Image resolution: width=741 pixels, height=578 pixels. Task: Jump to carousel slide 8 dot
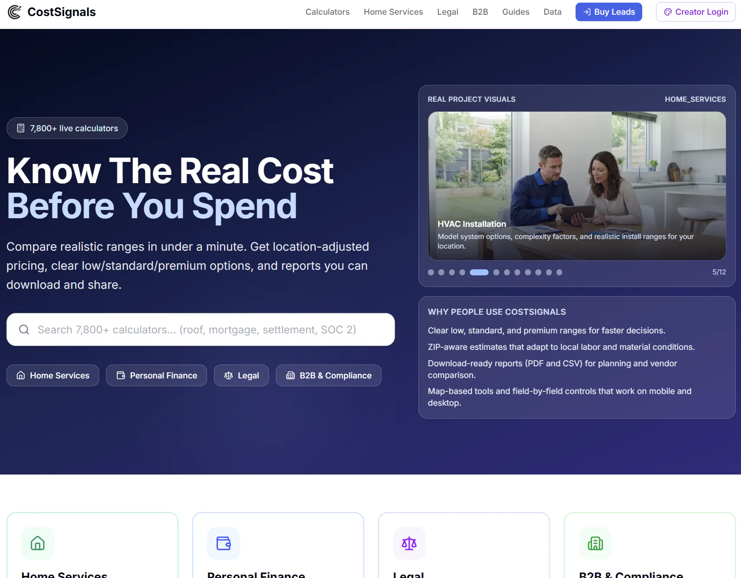click(x=517, y=272)
